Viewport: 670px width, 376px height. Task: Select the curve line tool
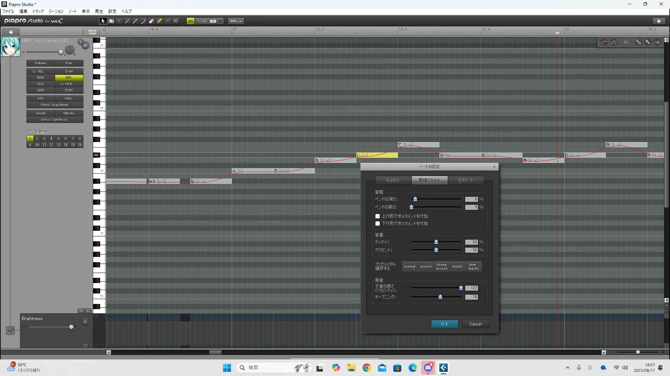[x=143, y=21]
